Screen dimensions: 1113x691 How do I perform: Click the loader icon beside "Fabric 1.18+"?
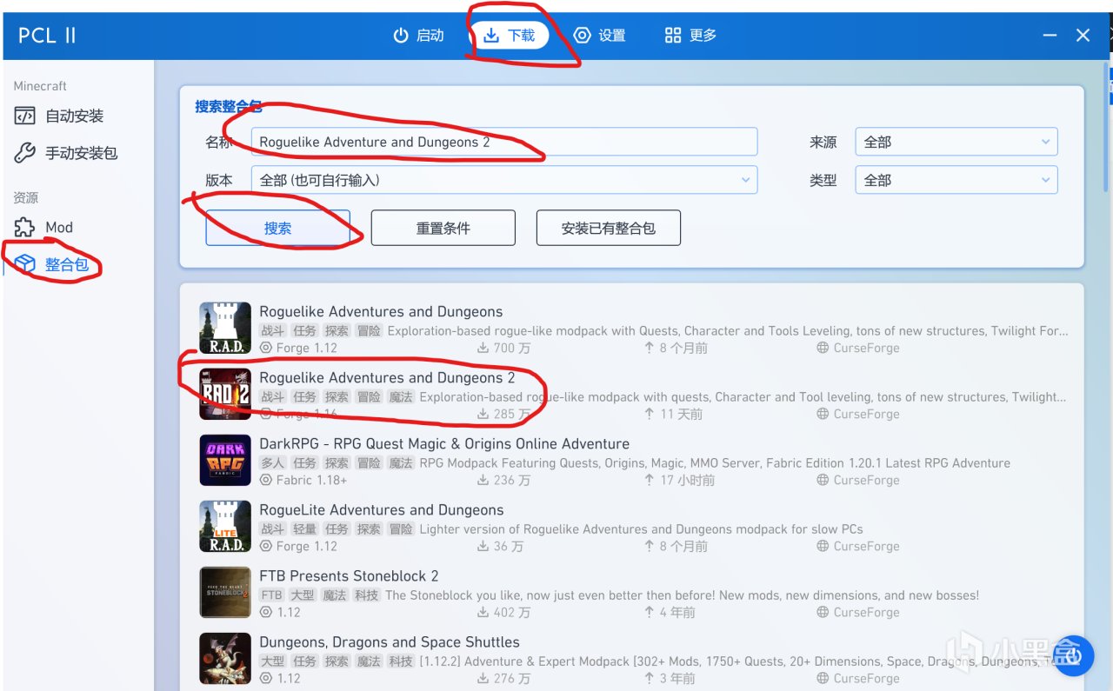(266, 480)
